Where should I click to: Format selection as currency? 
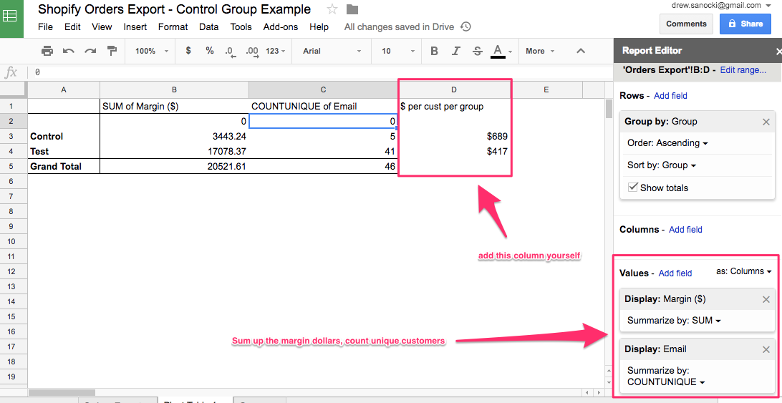click(x=188, y=51)
